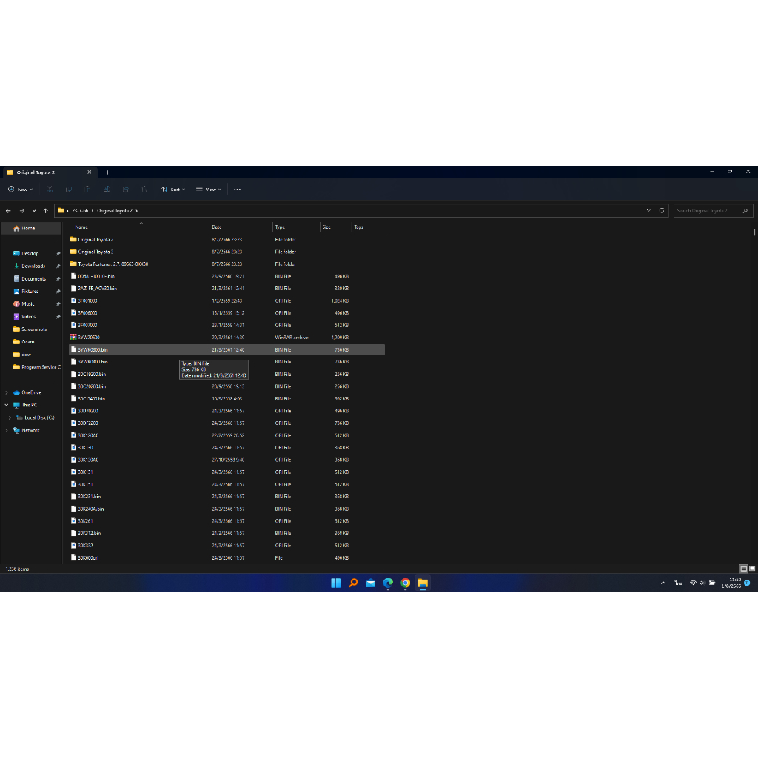758x758 pixels.
Task: Click the search magnifier in search box
Action: click(x=745, y=211)
